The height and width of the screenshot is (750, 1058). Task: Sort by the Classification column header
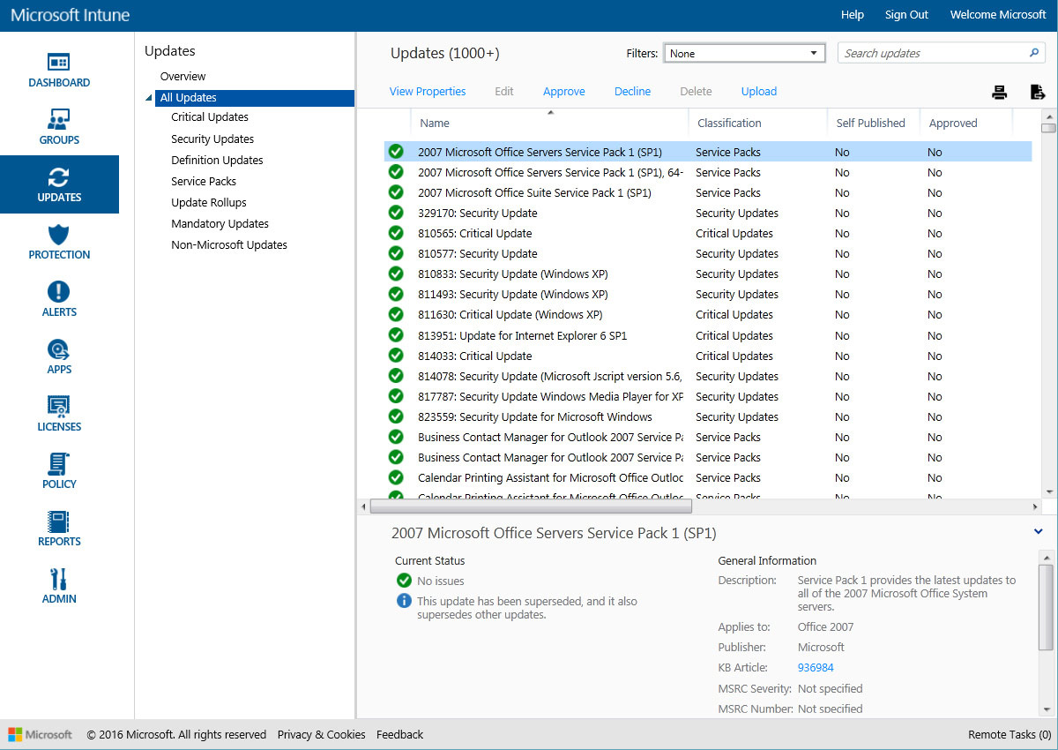pos(729,123)
